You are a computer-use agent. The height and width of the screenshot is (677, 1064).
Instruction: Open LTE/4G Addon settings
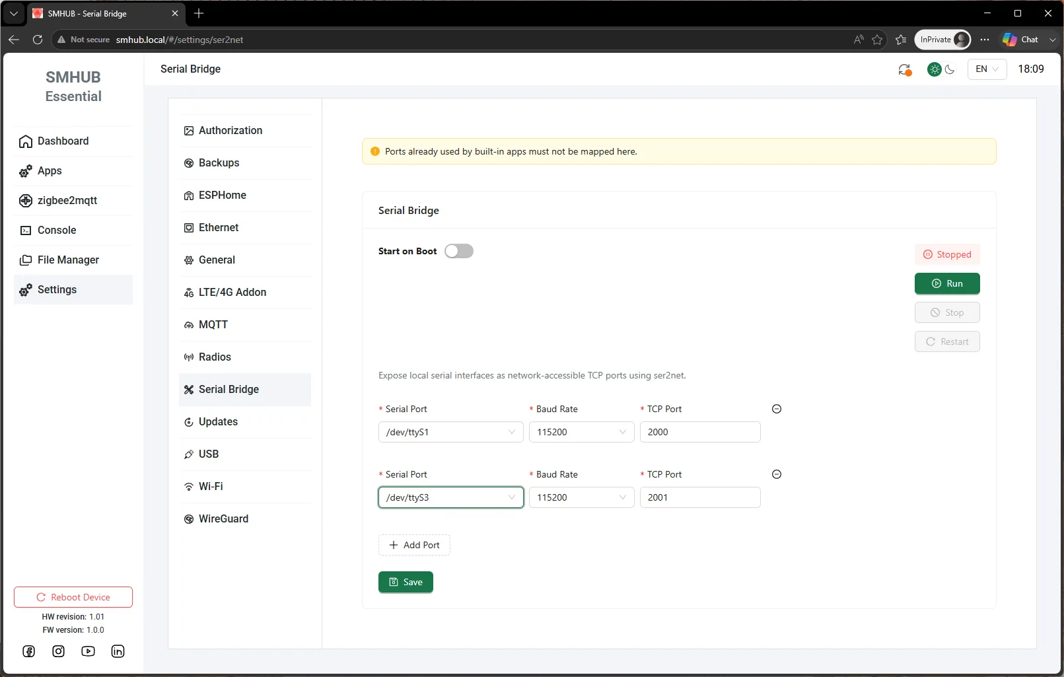pyautogui.click(x=245, y=293)
